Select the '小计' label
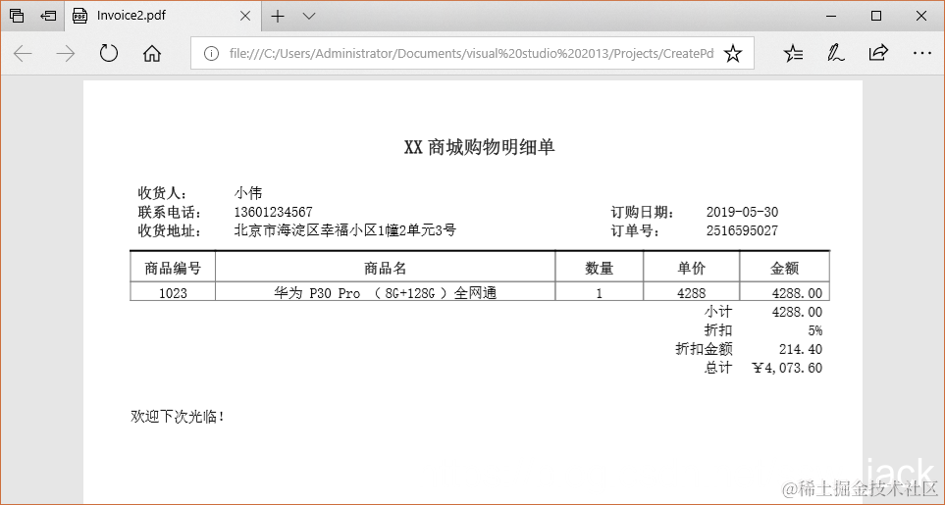Screen dimensions: 945x505 pyautogui.click(x=717, y=312)
